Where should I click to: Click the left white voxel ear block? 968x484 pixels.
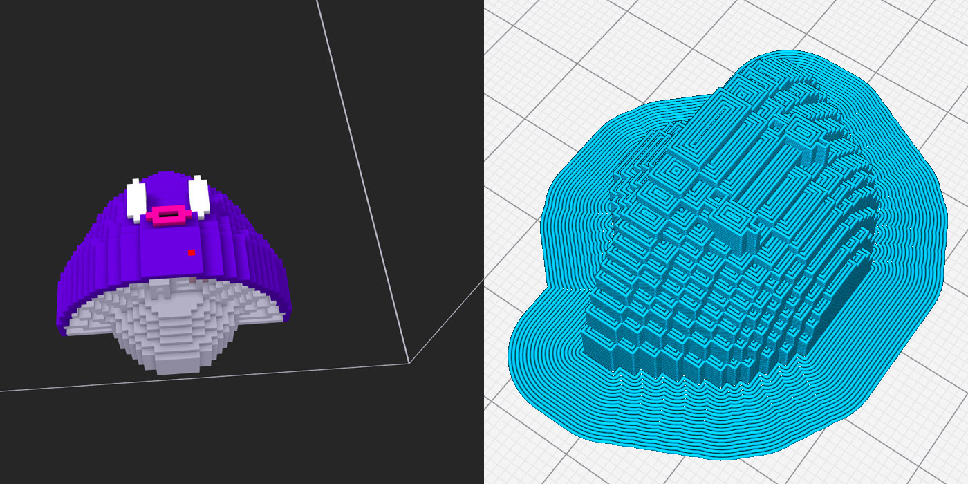[136, 199]
